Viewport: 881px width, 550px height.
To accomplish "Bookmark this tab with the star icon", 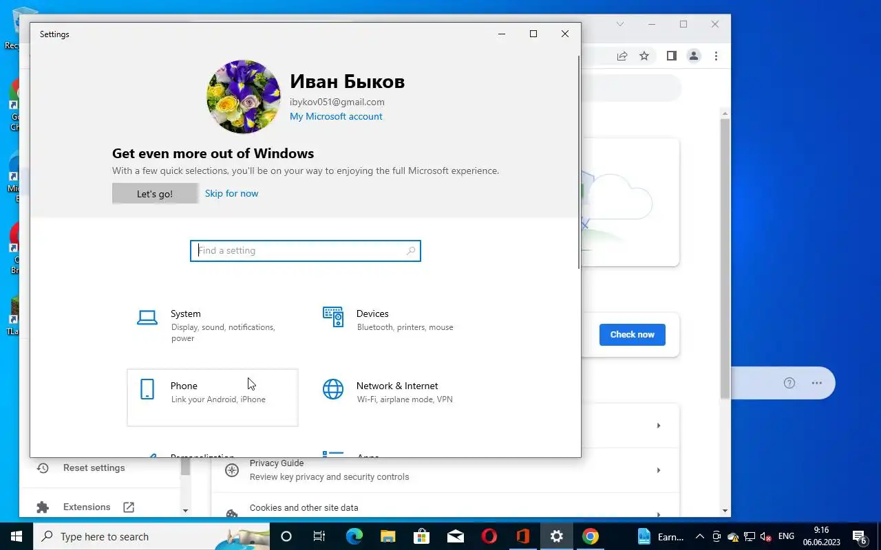I will point(644,56).
